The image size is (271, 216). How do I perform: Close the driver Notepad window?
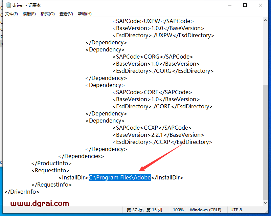(261, 5)
